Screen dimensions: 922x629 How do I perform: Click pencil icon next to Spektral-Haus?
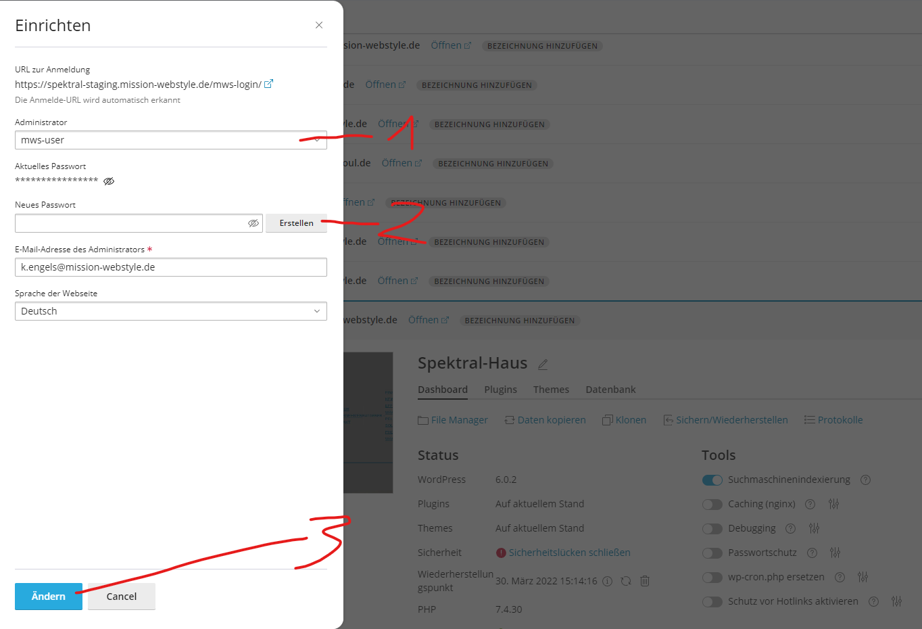click(x=543, y=365)
